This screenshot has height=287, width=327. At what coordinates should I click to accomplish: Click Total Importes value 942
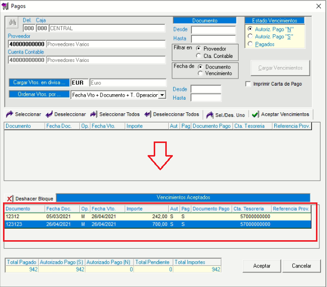197,269
